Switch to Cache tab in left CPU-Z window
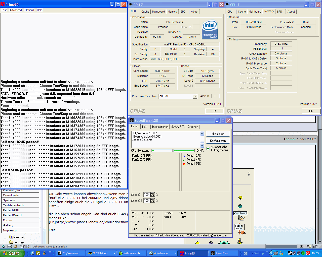Screen dimensions: 322x257 (x=145, y=12)
